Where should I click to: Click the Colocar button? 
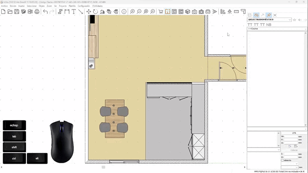(x=294, y=150)
